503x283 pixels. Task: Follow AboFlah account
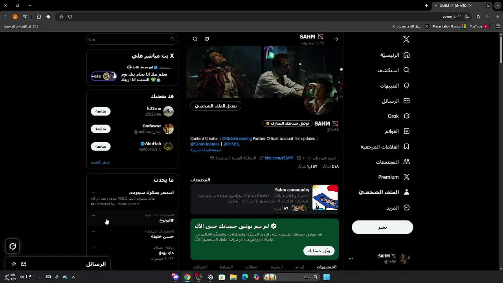101,146
